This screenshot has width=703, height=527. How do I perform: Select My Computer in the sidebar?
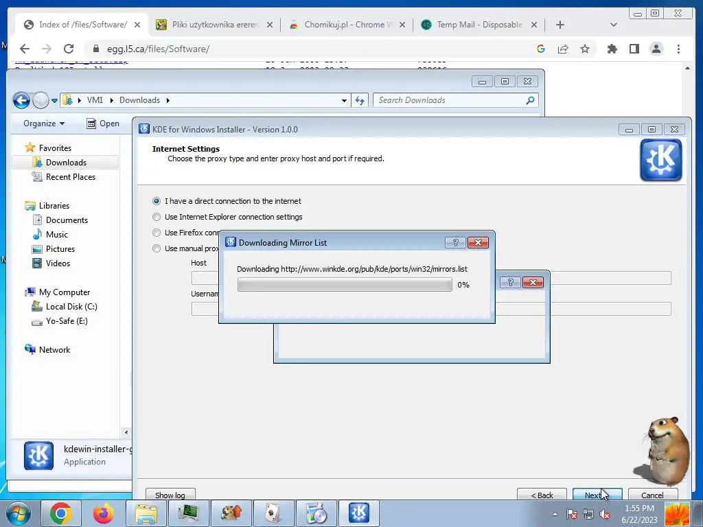click(x=64, y=292)
